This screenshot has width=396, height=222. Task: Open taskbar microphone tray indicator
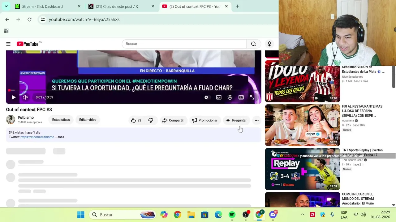pyautogui.click(x=332, y=215)
